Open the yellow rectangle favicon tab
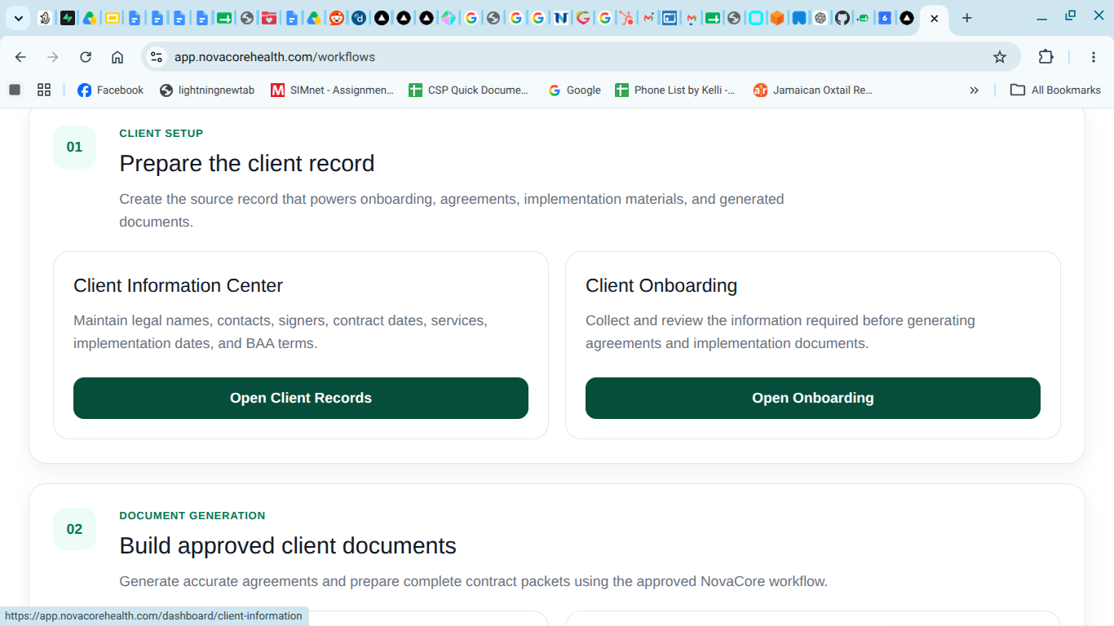Screen dimensions: 1114x626 [x=113, y=18]
